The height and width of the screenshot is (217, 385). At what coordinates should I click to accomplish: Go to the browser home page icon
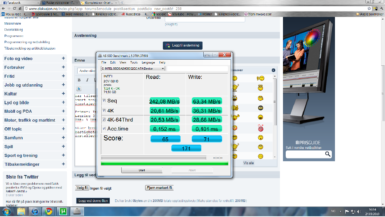click(20, 8)
